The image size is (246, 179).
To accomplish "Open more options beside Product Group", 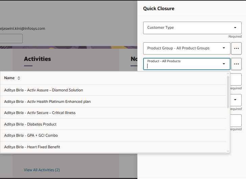I will (x=236, y=48).
